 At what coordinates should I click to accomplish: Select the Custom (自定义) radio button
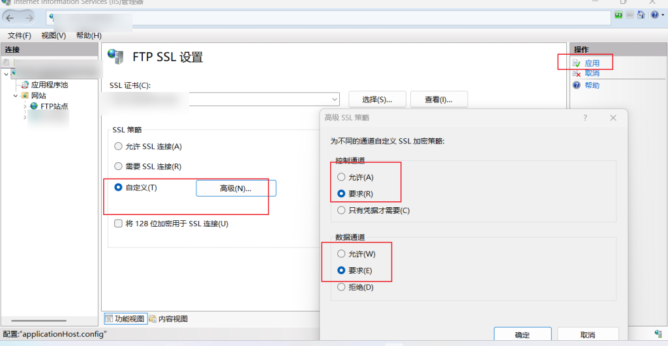coord(119,187)
